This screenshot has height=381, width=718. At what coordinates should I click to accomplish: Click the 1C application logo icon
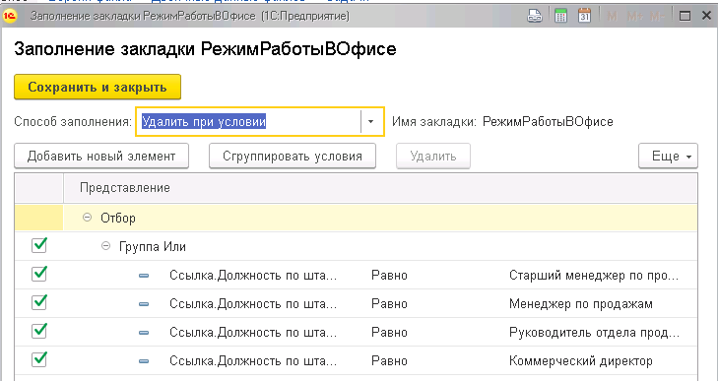[10, 16]
